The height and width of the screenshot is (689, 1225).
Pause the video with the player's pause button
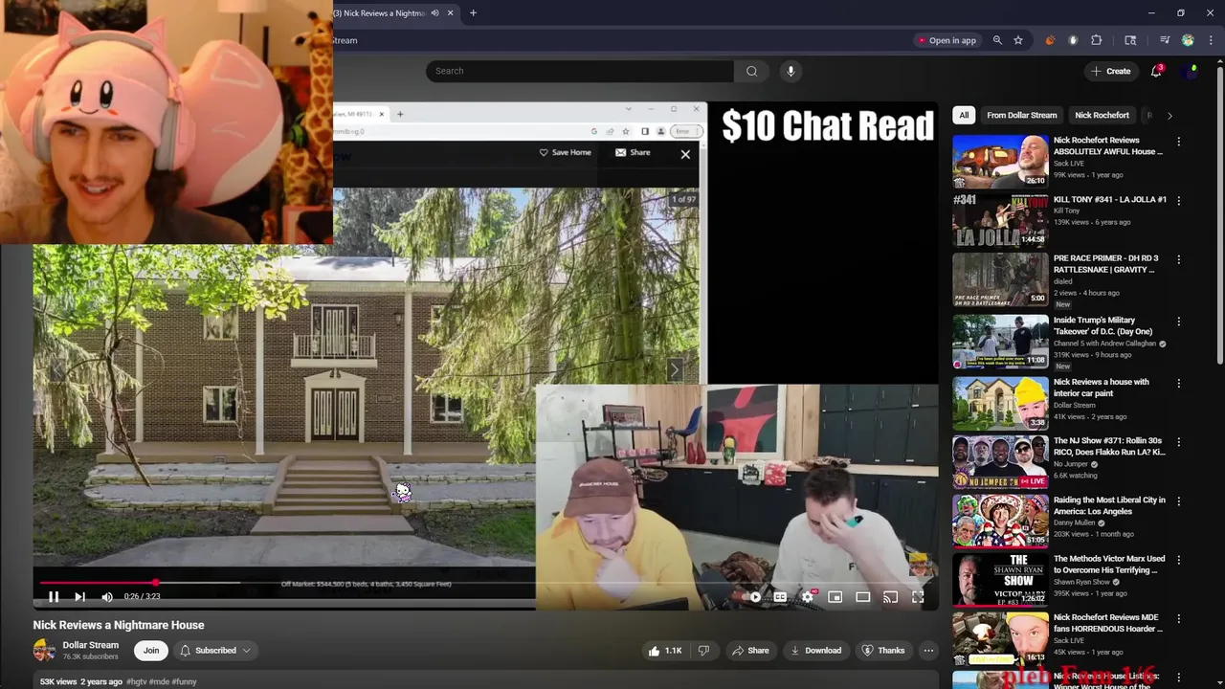(x=54, y=596)
